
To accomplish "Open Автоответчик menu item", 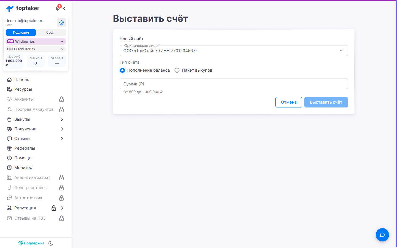I will coord(36,198).
